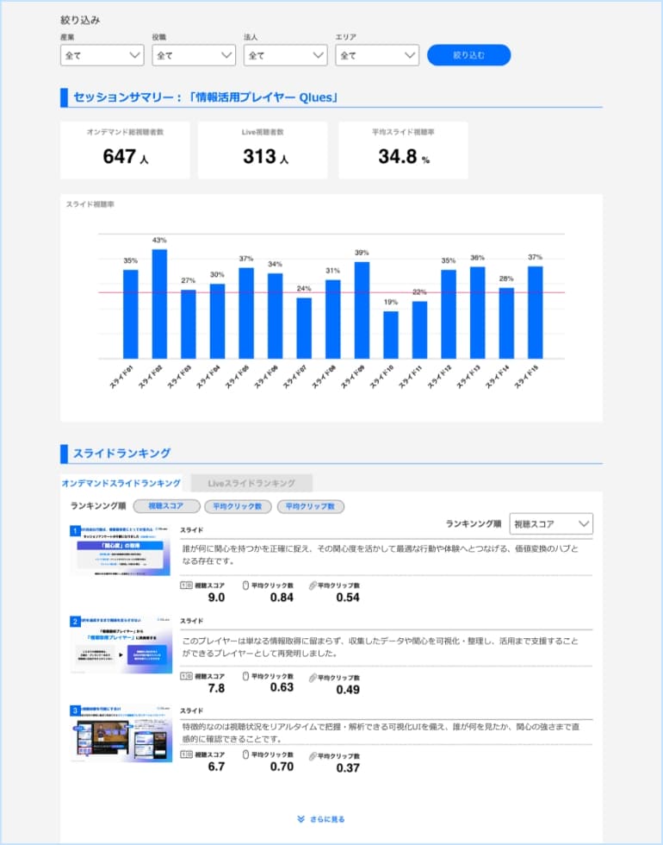Screen dimensions: 663x845
Task: Click the 0.63 平均クリック数 value
Action: click(282, 687)
